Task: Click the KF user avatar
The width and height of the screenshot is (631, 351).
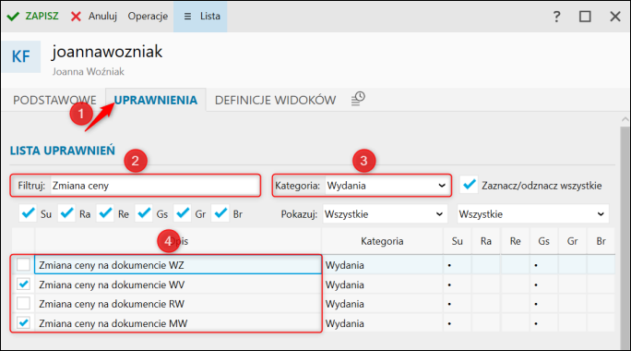Action: [x=21, y=56]
